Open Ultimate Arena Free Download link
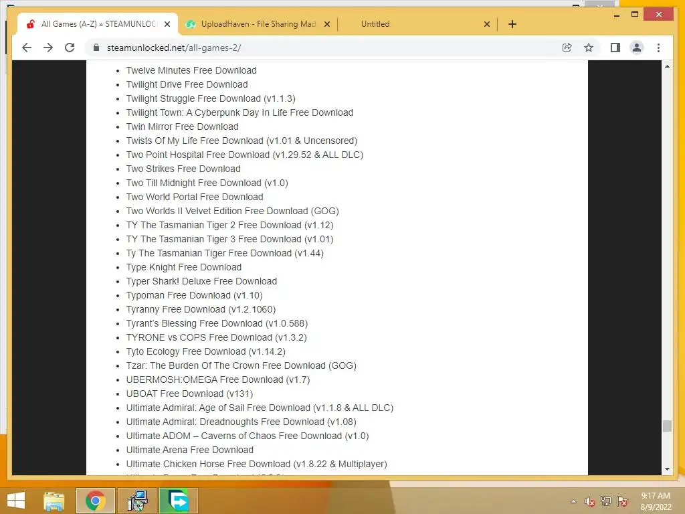 click(x=189, y=450)
